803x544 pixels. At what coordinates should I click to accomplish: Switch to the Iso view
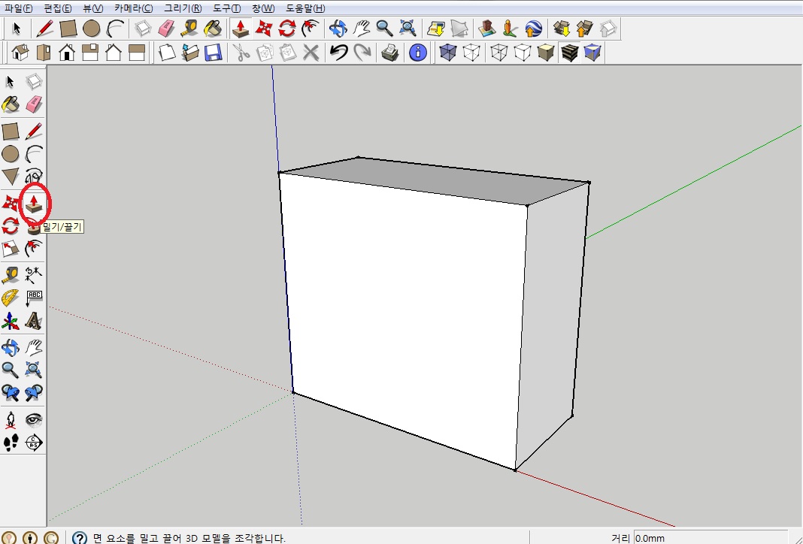point(20,52)
